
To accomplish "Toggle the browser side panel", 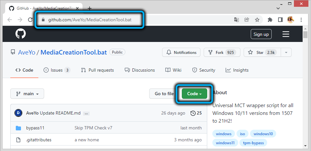I will pos(280,20).
